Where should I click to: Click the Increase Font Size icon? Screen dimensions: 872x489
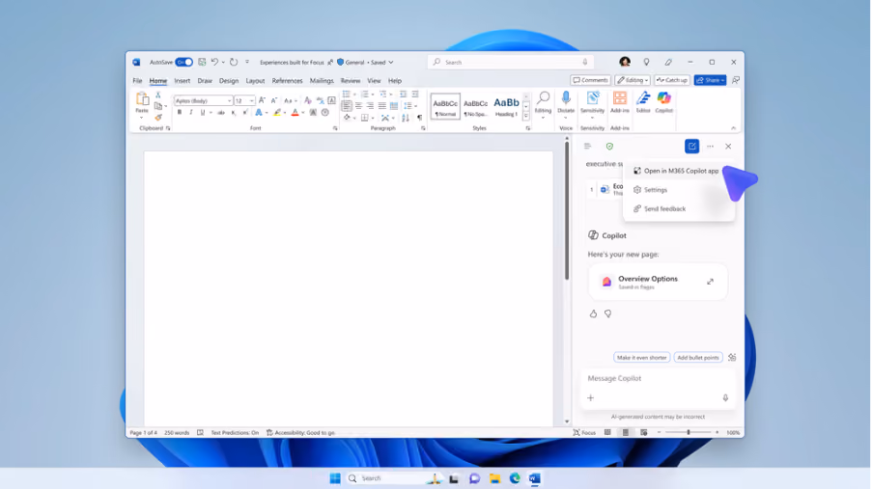262,100
